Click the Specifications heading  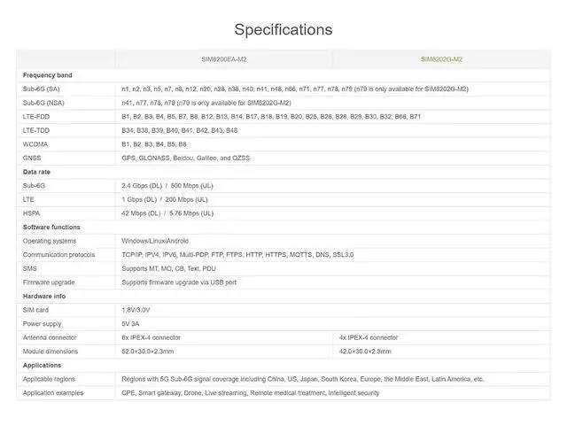coord(283,29)
